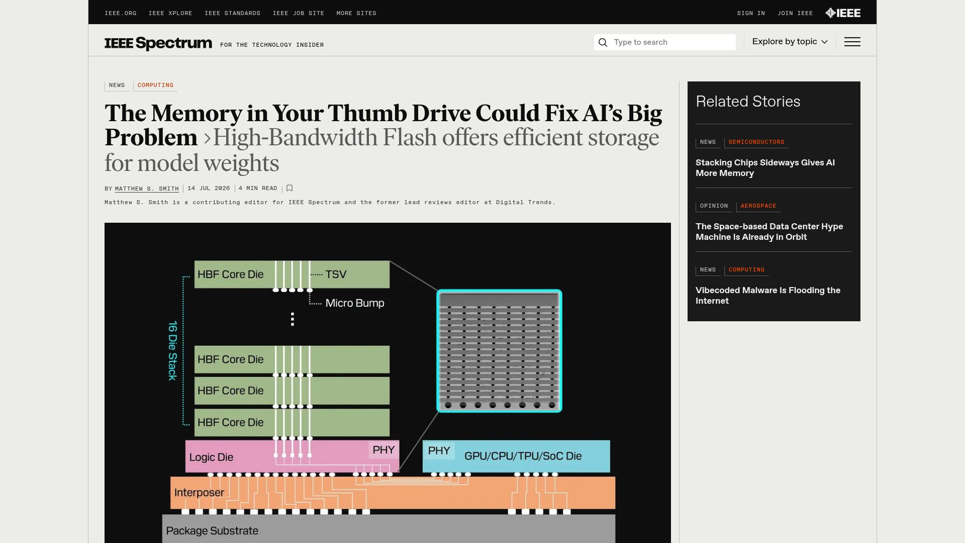The image size is (965, 543).
Task: Click the SIGN IN link
Action: point(751,13)
